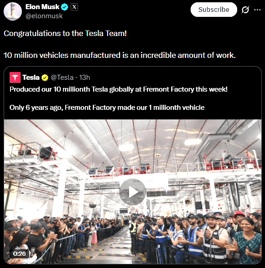Click the @Tesla handle
This screenshot has height=268, width=265.
click(x=62, y=77)
